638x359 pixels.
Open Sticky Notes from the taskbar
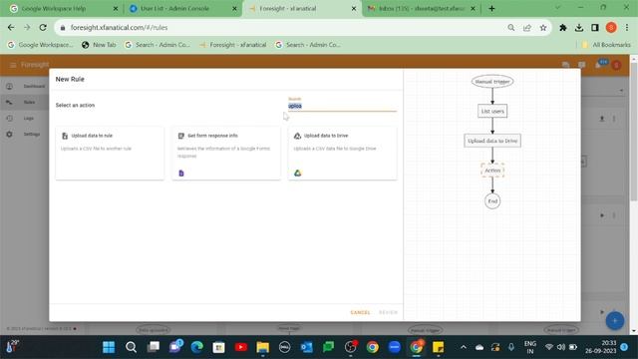tap(439, 347)
